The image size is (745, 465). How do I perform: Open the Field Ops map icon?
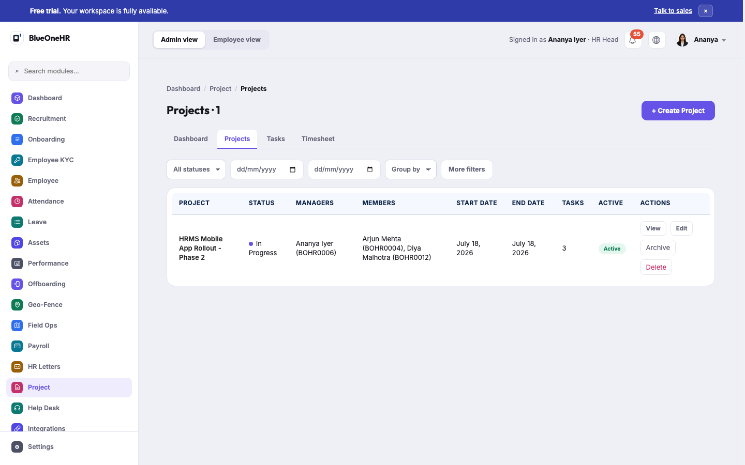pyautogui.click(x=17, y=326)
